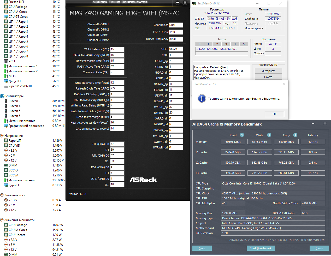Click the L3 Cache Copy value 288.81 GB/s
The height and width of the screenshot is (256, 331).
pyautogui.click(x=286, y=173)
